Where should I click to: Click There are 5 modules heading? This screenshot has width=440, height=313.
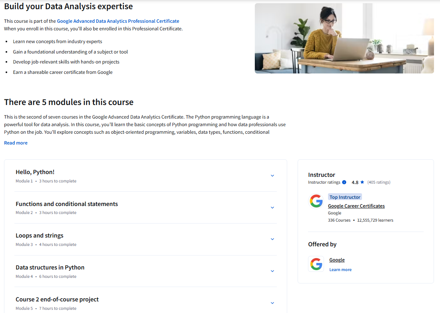pyautogui.click(x=69, y=102)
